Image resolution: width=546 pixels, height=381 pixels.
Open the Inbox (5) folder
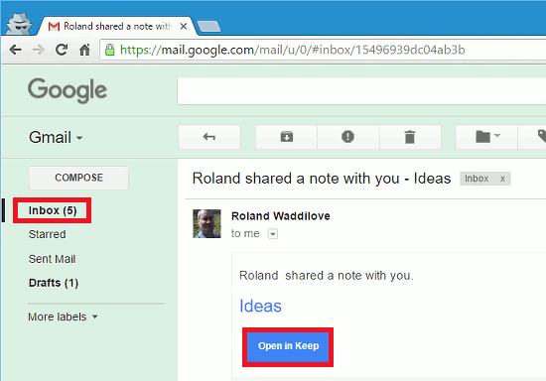click(x=53, y=210)
